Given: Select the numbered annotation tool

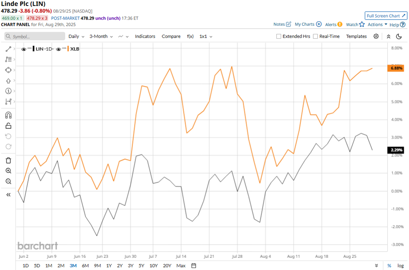Looking at the screenshot, I should 8,91.
